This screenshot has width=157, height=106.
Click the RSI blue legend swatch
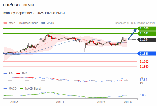5,74
